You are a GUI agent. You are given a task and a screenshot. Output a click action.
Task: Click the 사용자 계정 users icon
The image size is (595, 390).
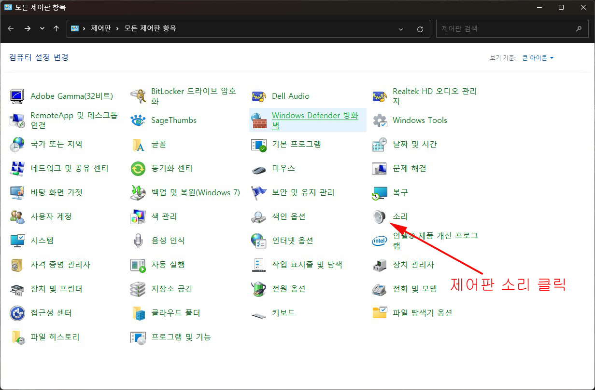[x=17, y=216]
